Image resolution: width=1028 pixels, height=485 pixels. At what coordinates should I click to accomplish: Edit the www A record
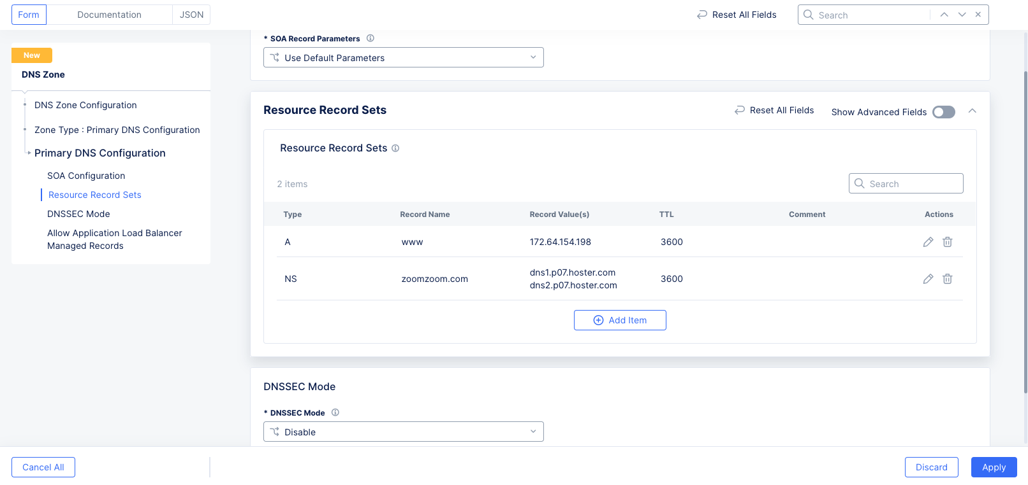928,242
